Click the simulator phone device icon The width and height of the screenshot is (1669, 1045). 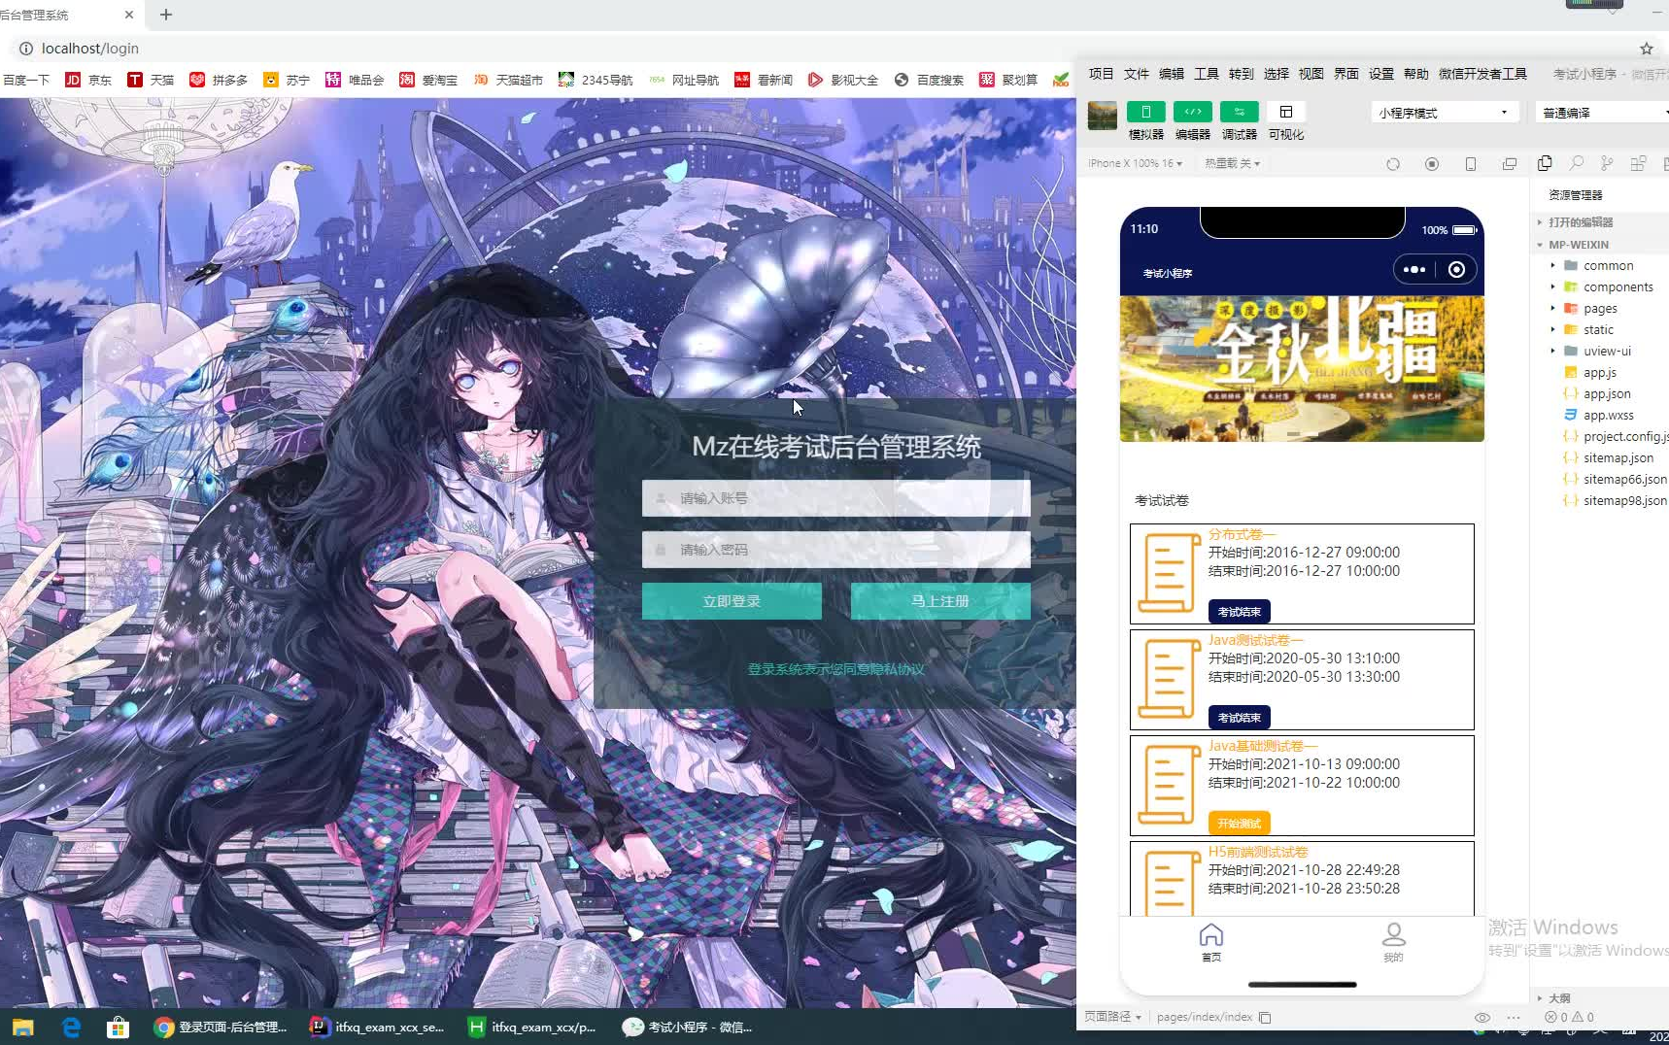click(x=1471, y=164)
